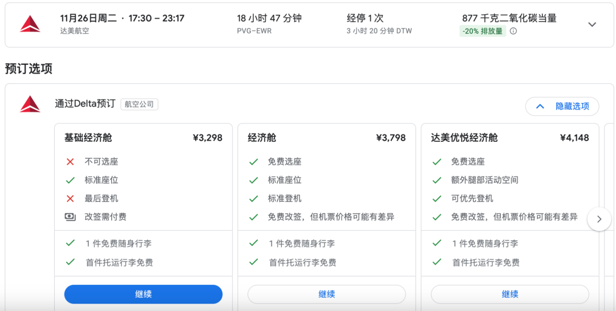Expand flight details with the top chevron

[x=591, y=24]
